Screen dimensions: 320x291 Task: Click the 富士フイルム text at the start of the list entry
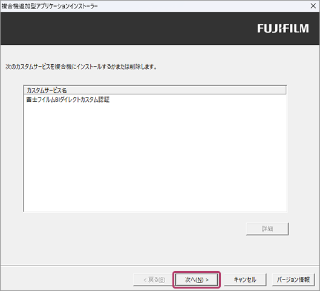41,99
